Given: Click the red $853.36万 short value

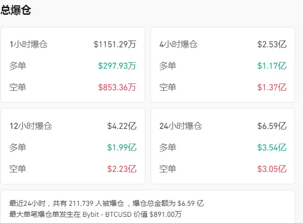Looking at the screenshot, I should pos(117,87).
